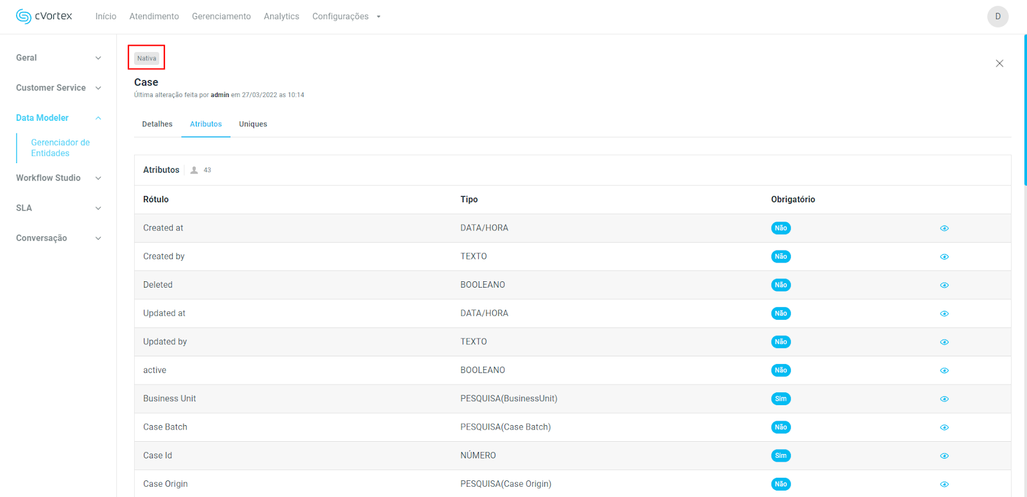
Task: Click the cVortex logo icon
Action: 24,17
